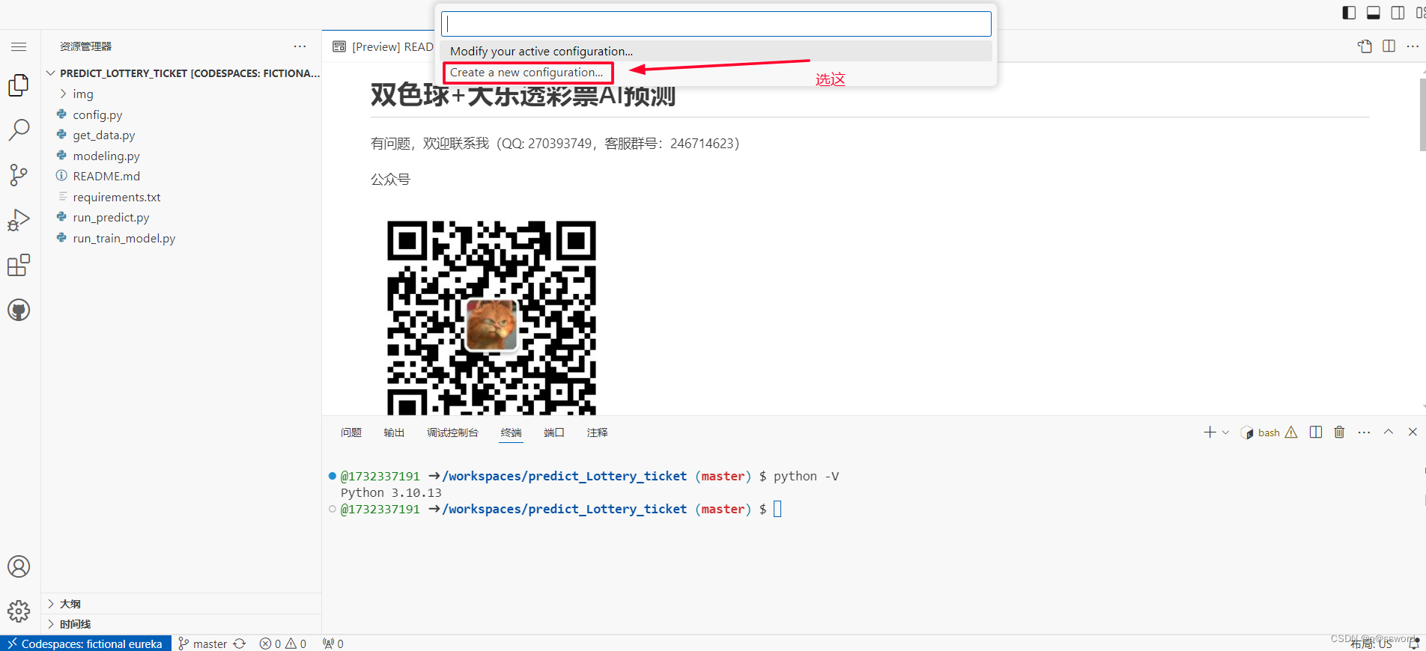Toggle primary sidebar layout button

(x=1349, y=13)
